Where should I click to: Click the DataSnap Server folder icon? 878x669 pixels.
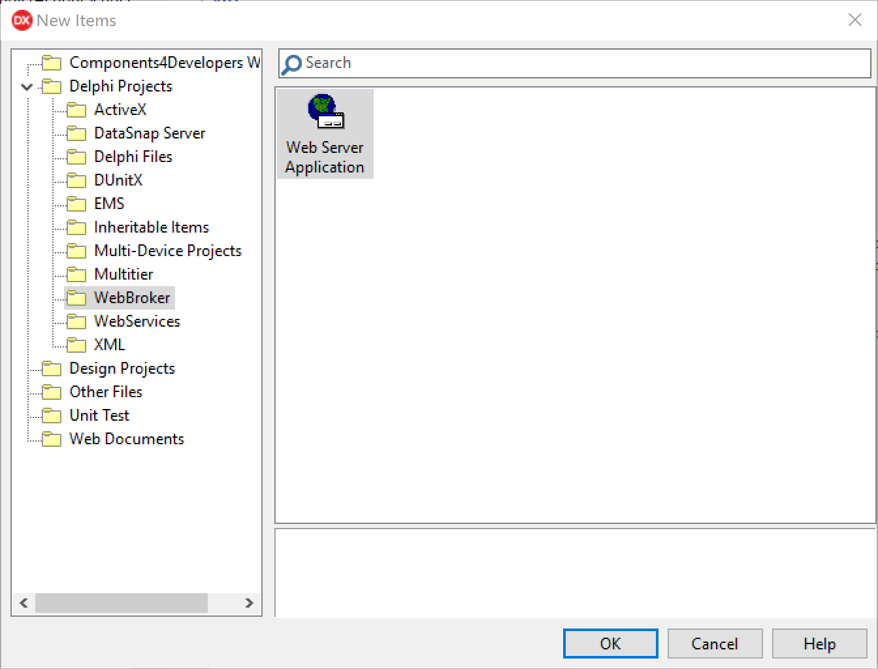[76, 133]
